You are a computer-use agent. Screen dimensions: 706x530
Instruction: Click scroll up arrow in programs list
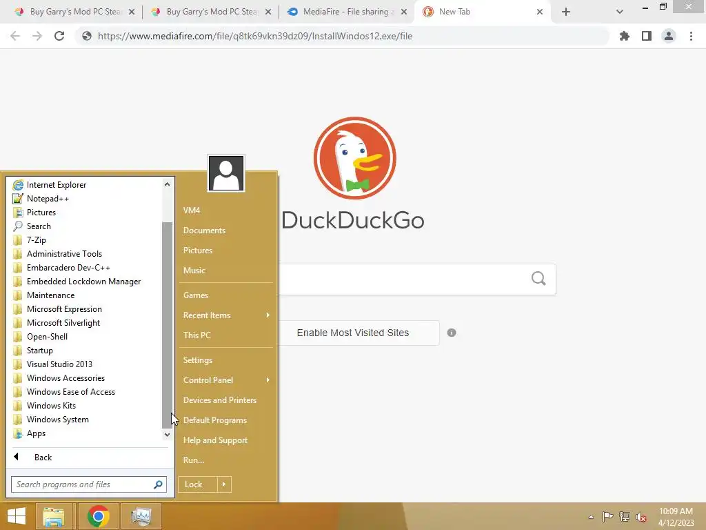click(167, 184)
